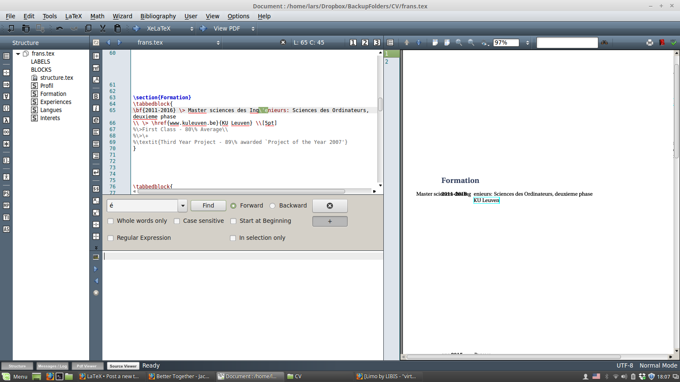This screenshot has width=680, height=382.
Task: Click the New document icon in toolbar
Action: [11, 28]
